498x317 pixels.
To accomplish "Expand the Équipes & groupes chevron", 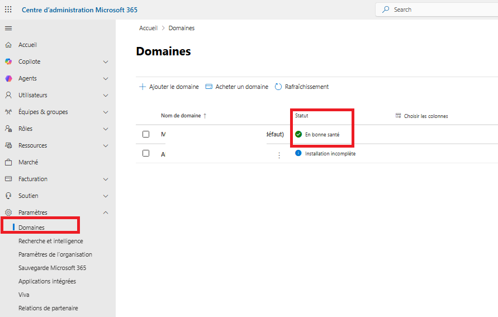I will 106,112.
